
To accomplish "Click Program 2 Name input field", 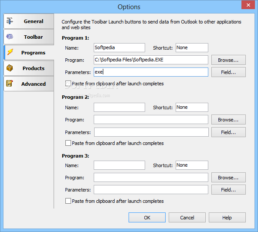I will click(x=119, y=107).
